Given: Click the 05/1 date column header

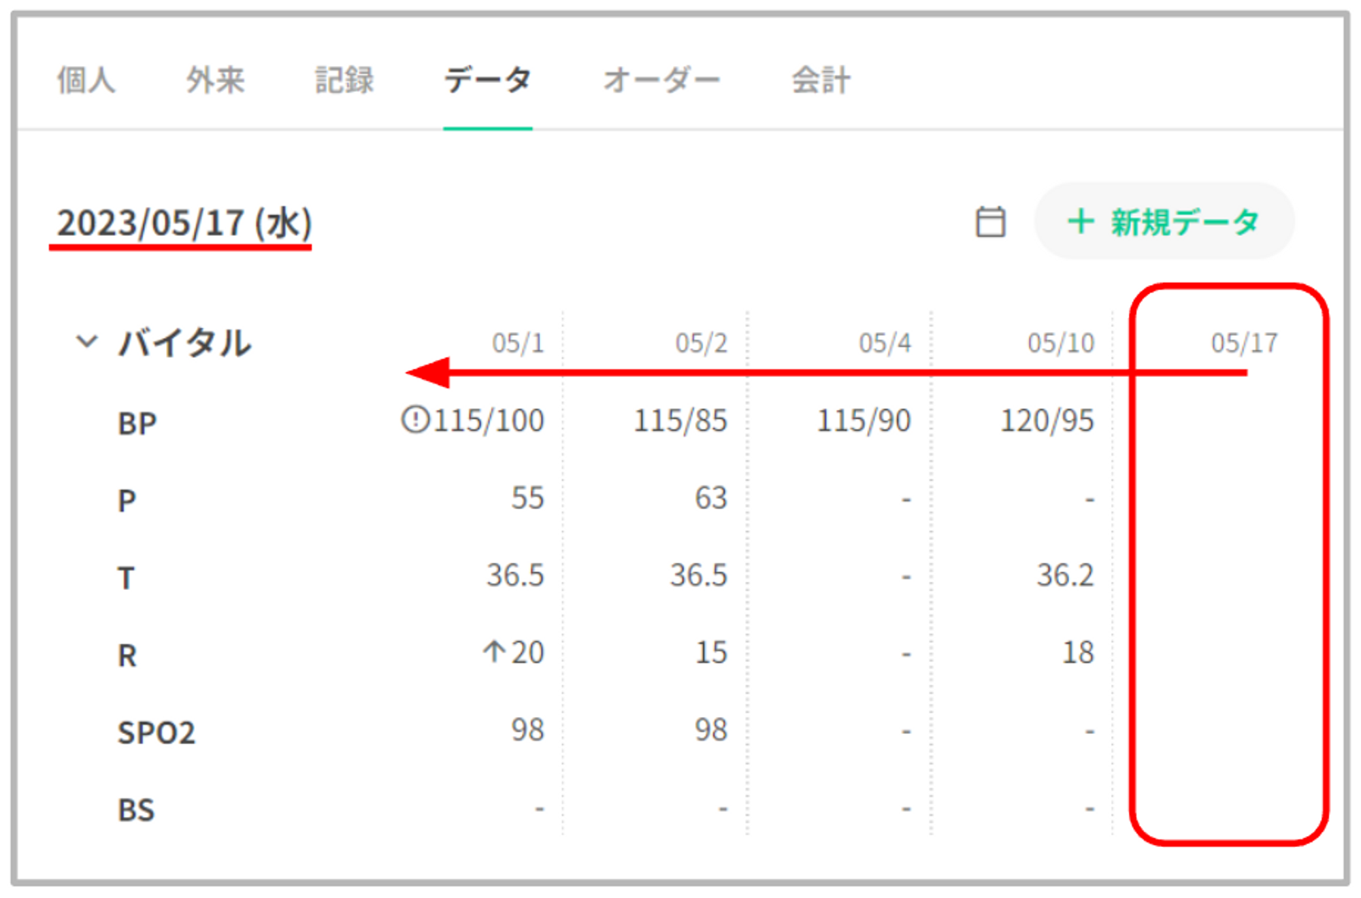Looking at the screenshot, I should point(518,343).
